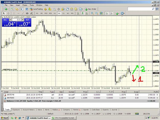Click the Windows Start button
Screen dimensions: 160x120
tap(4, 118)
